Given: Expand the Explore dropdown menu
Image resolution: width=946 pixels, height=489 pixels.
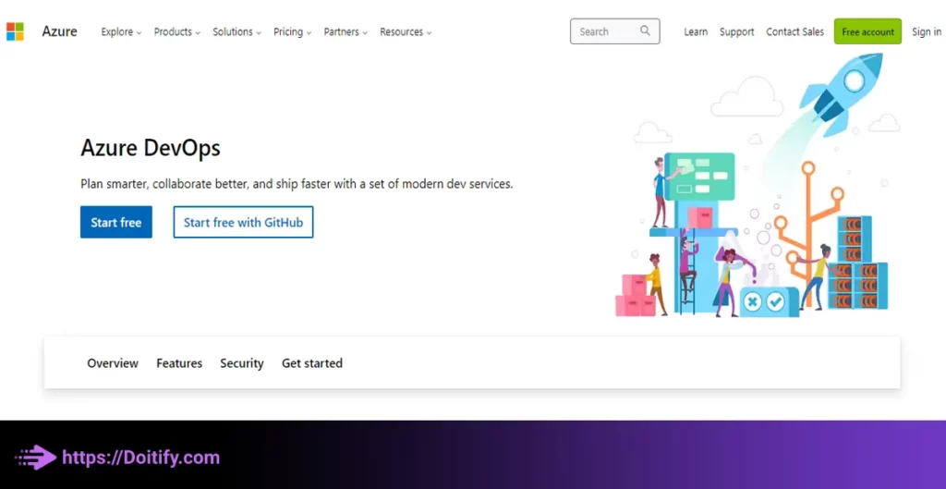Looking at the screenshot, I should click(x=121, y=32).
